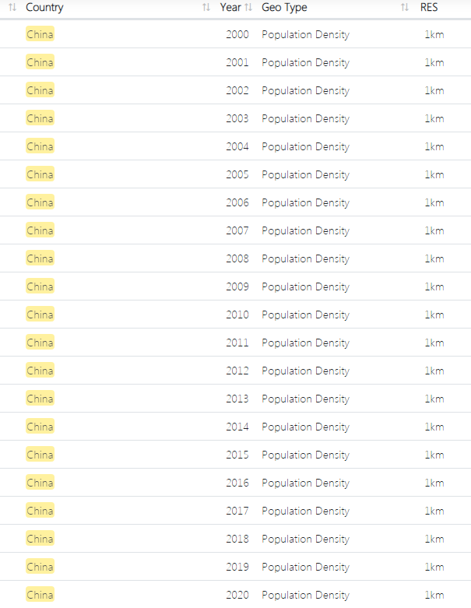The image size is (471, 608).
Task: Click the Geo Type column header
Action: coord(284,7)
